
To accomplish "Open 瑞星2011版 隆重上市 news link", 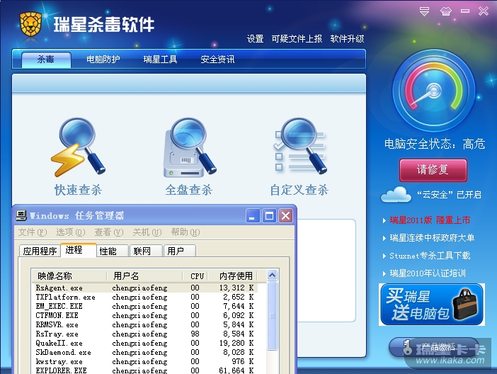I will pos(430,220).
